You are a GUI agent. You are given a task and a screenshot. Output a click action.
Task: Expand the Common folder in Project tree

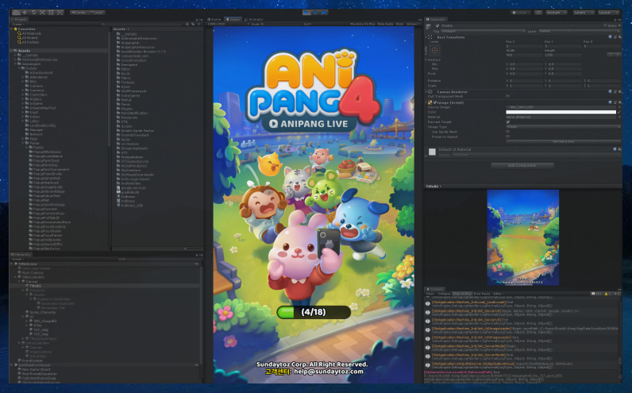tap(23, 91)
